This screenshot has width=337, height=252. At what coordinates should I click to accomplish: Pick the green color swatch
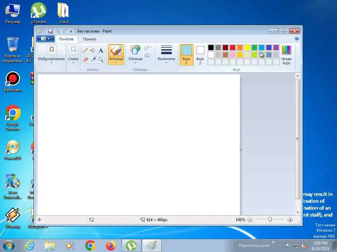[x=254, y=47]
